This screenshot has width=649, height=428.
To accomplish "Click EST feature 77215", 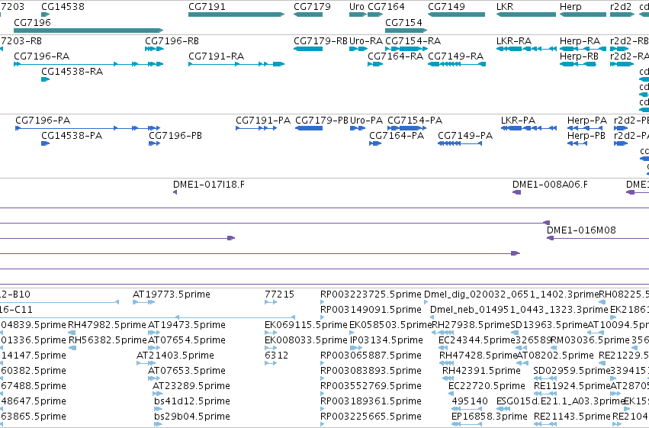I will point(279,294).
